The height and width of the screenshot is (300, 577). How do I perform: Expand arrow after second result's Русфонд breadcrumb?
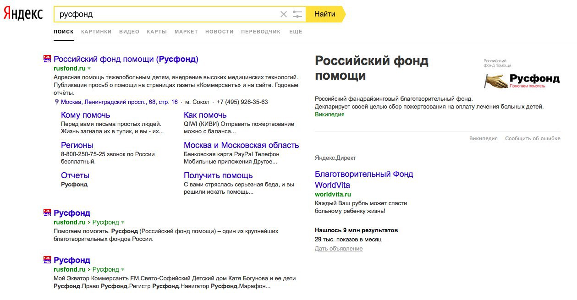[123, 223]
